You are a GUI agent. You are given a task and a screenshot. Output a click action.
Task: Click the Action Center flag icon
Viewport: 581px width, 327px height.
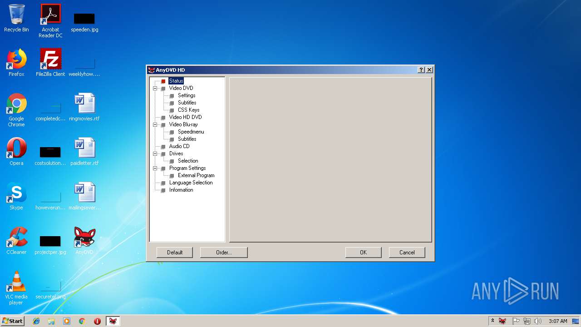[x=516, y=321]
